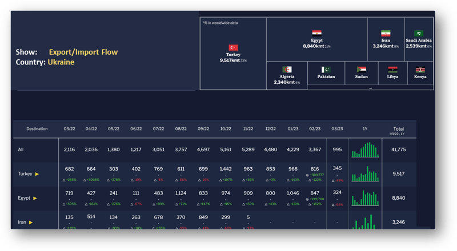This screenshot has width=457, height=251.
Task: Click the 08/22 column header
Action: 181,129
